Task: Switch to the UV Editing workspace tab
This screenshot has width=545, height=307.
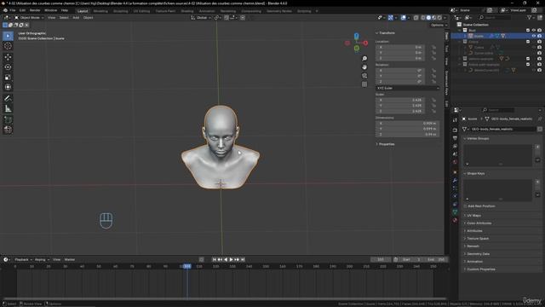Action: pos(141,11)
